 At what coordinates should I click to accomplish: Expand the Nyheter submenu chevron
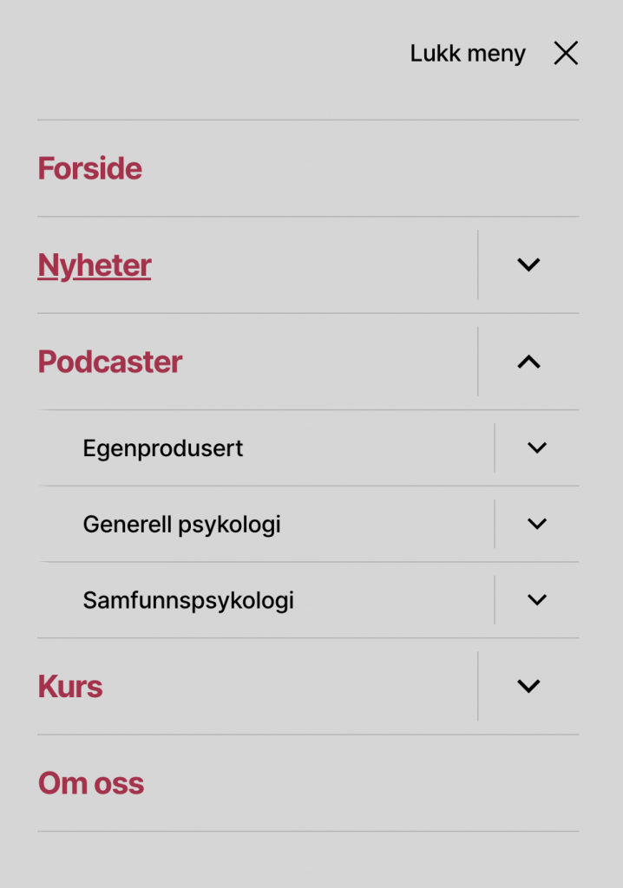click(528, 264)
